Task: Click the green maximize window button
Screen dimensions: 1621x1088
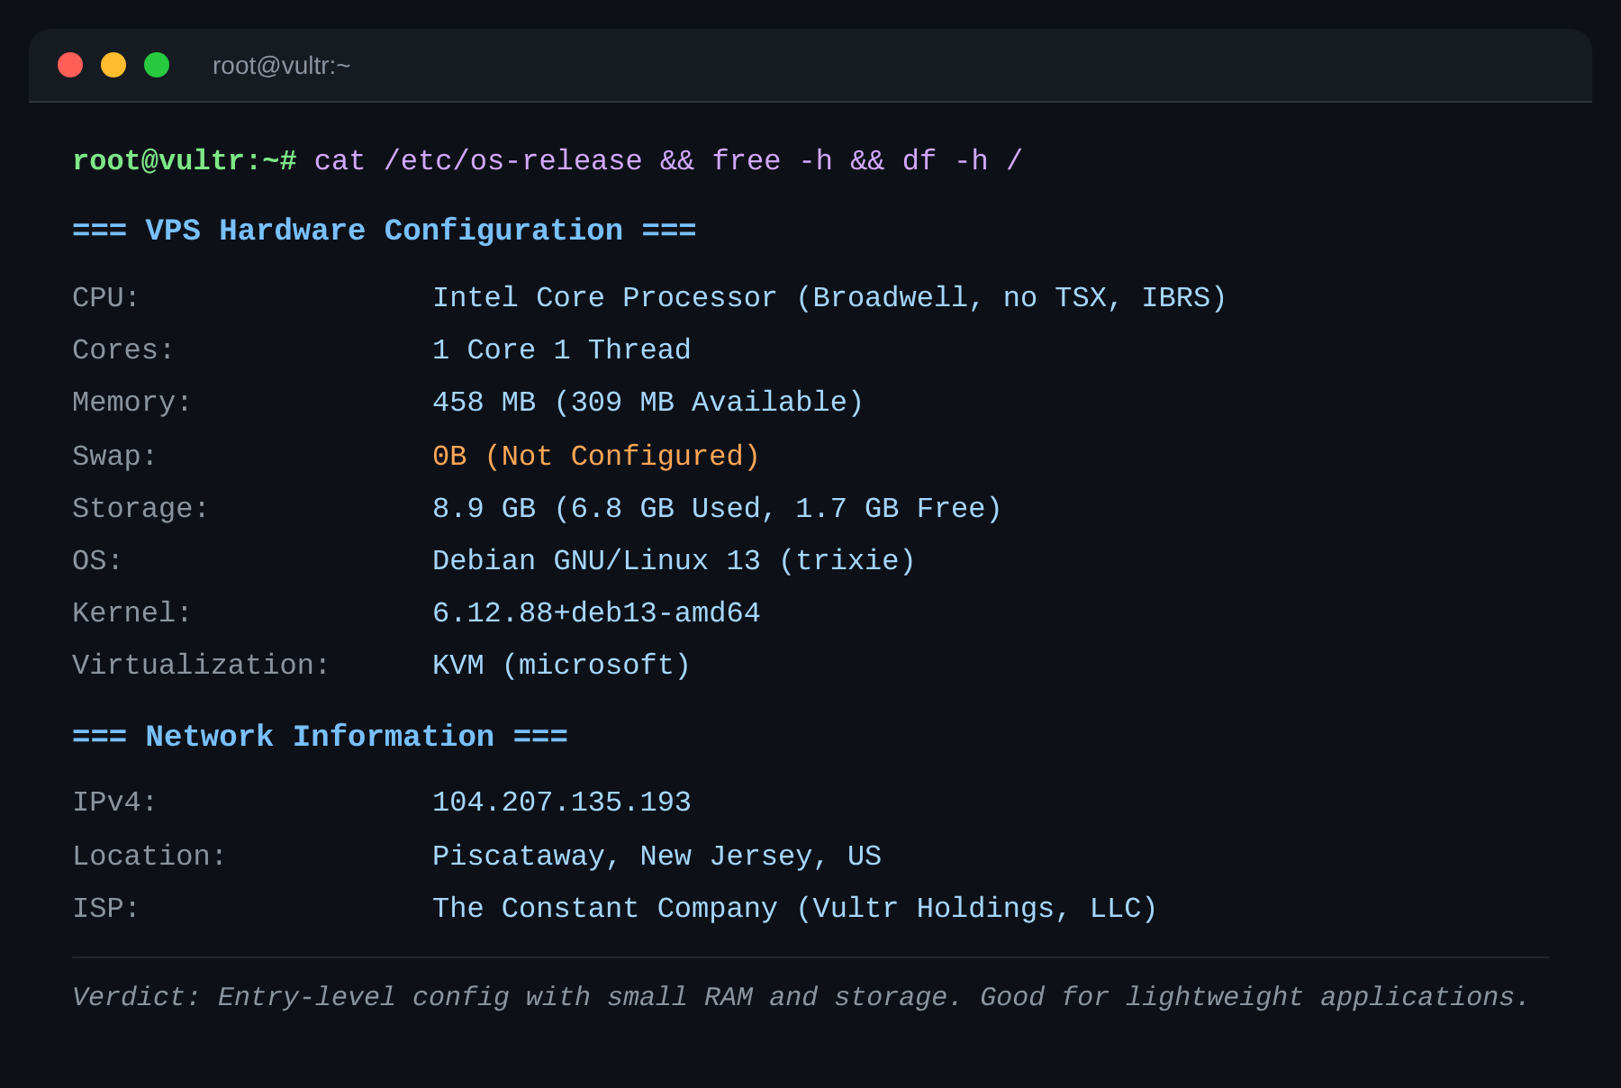Action: (157, 65)
